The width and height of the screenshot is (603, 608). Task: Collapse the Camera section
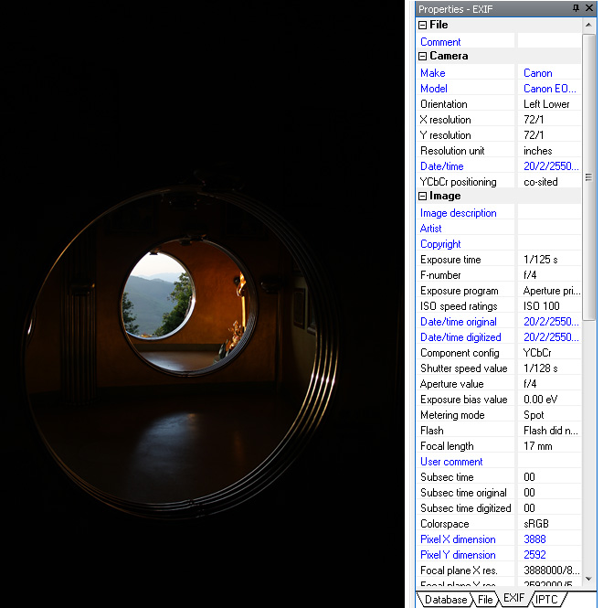(x=423, y=57)
